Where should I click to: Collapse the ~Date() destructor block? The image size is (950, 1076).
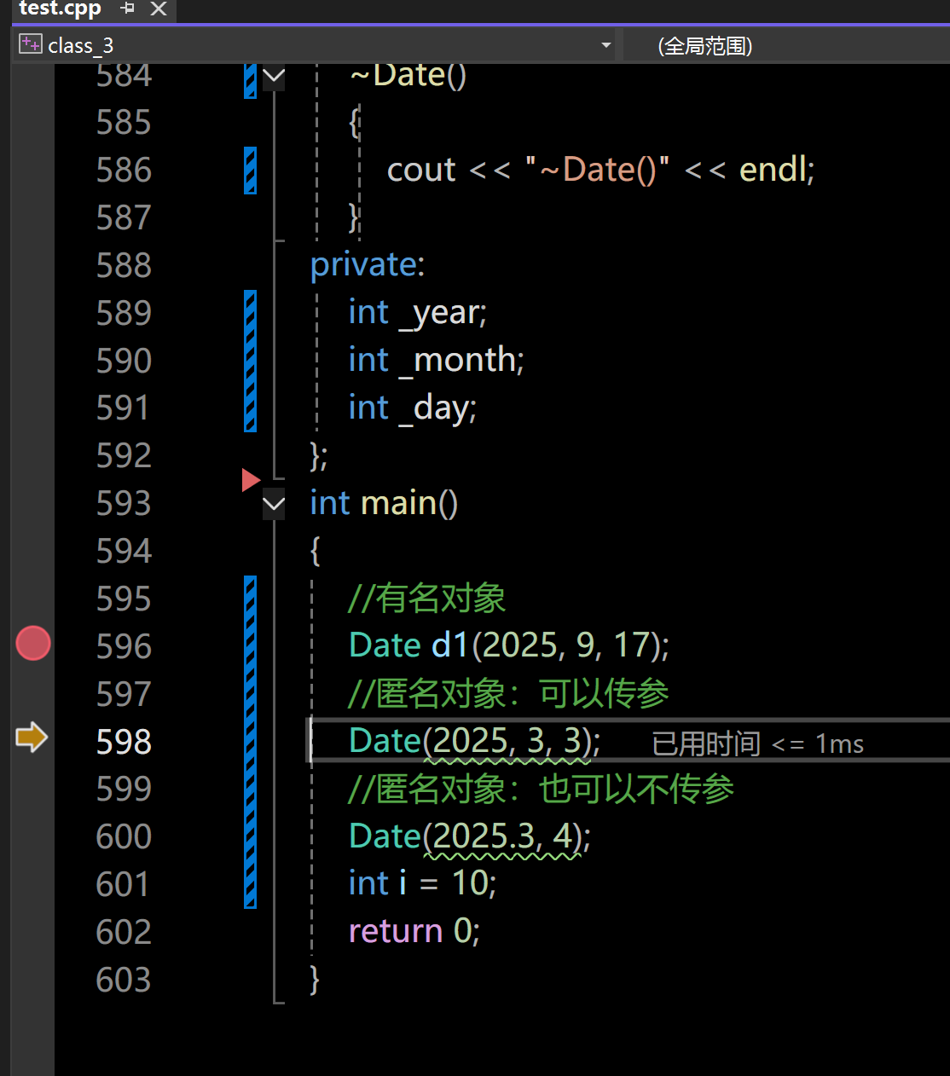[x=274, y=77]
